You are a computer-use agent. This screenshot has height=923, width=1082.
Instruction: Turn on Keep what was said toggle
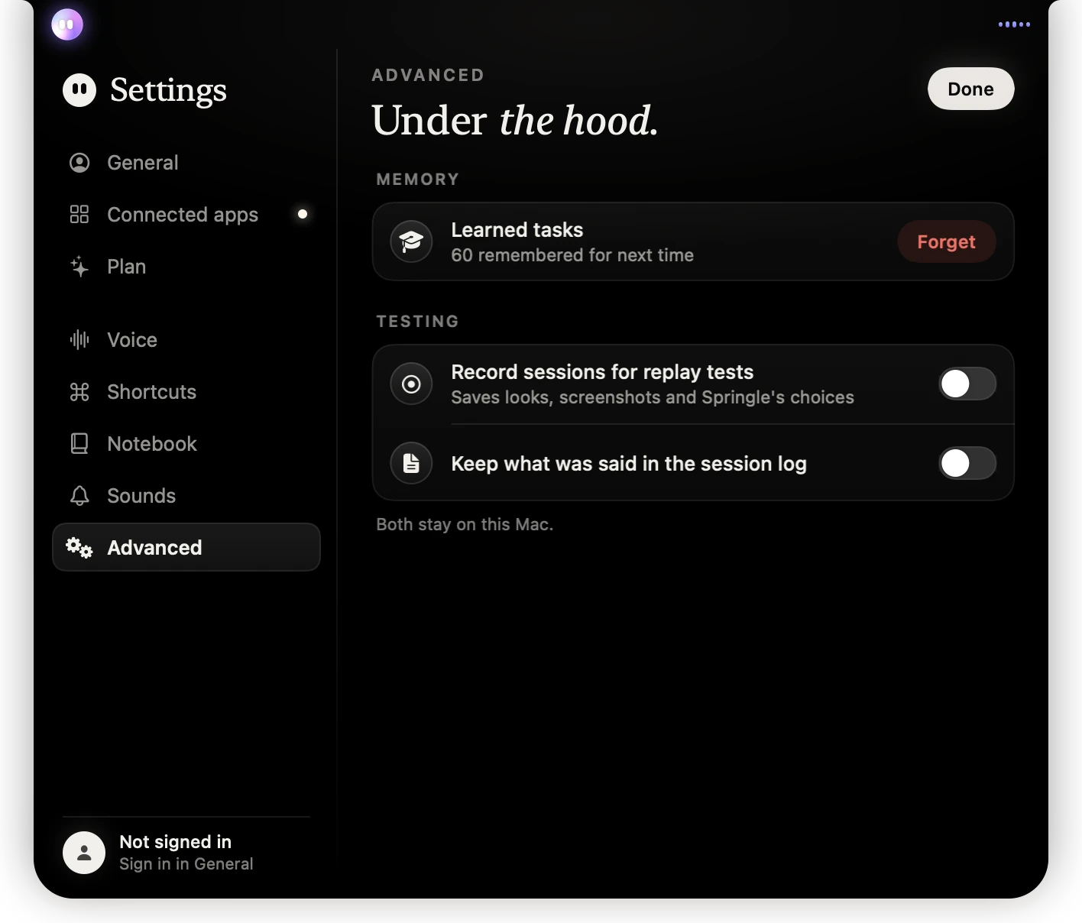pos(967,463)
